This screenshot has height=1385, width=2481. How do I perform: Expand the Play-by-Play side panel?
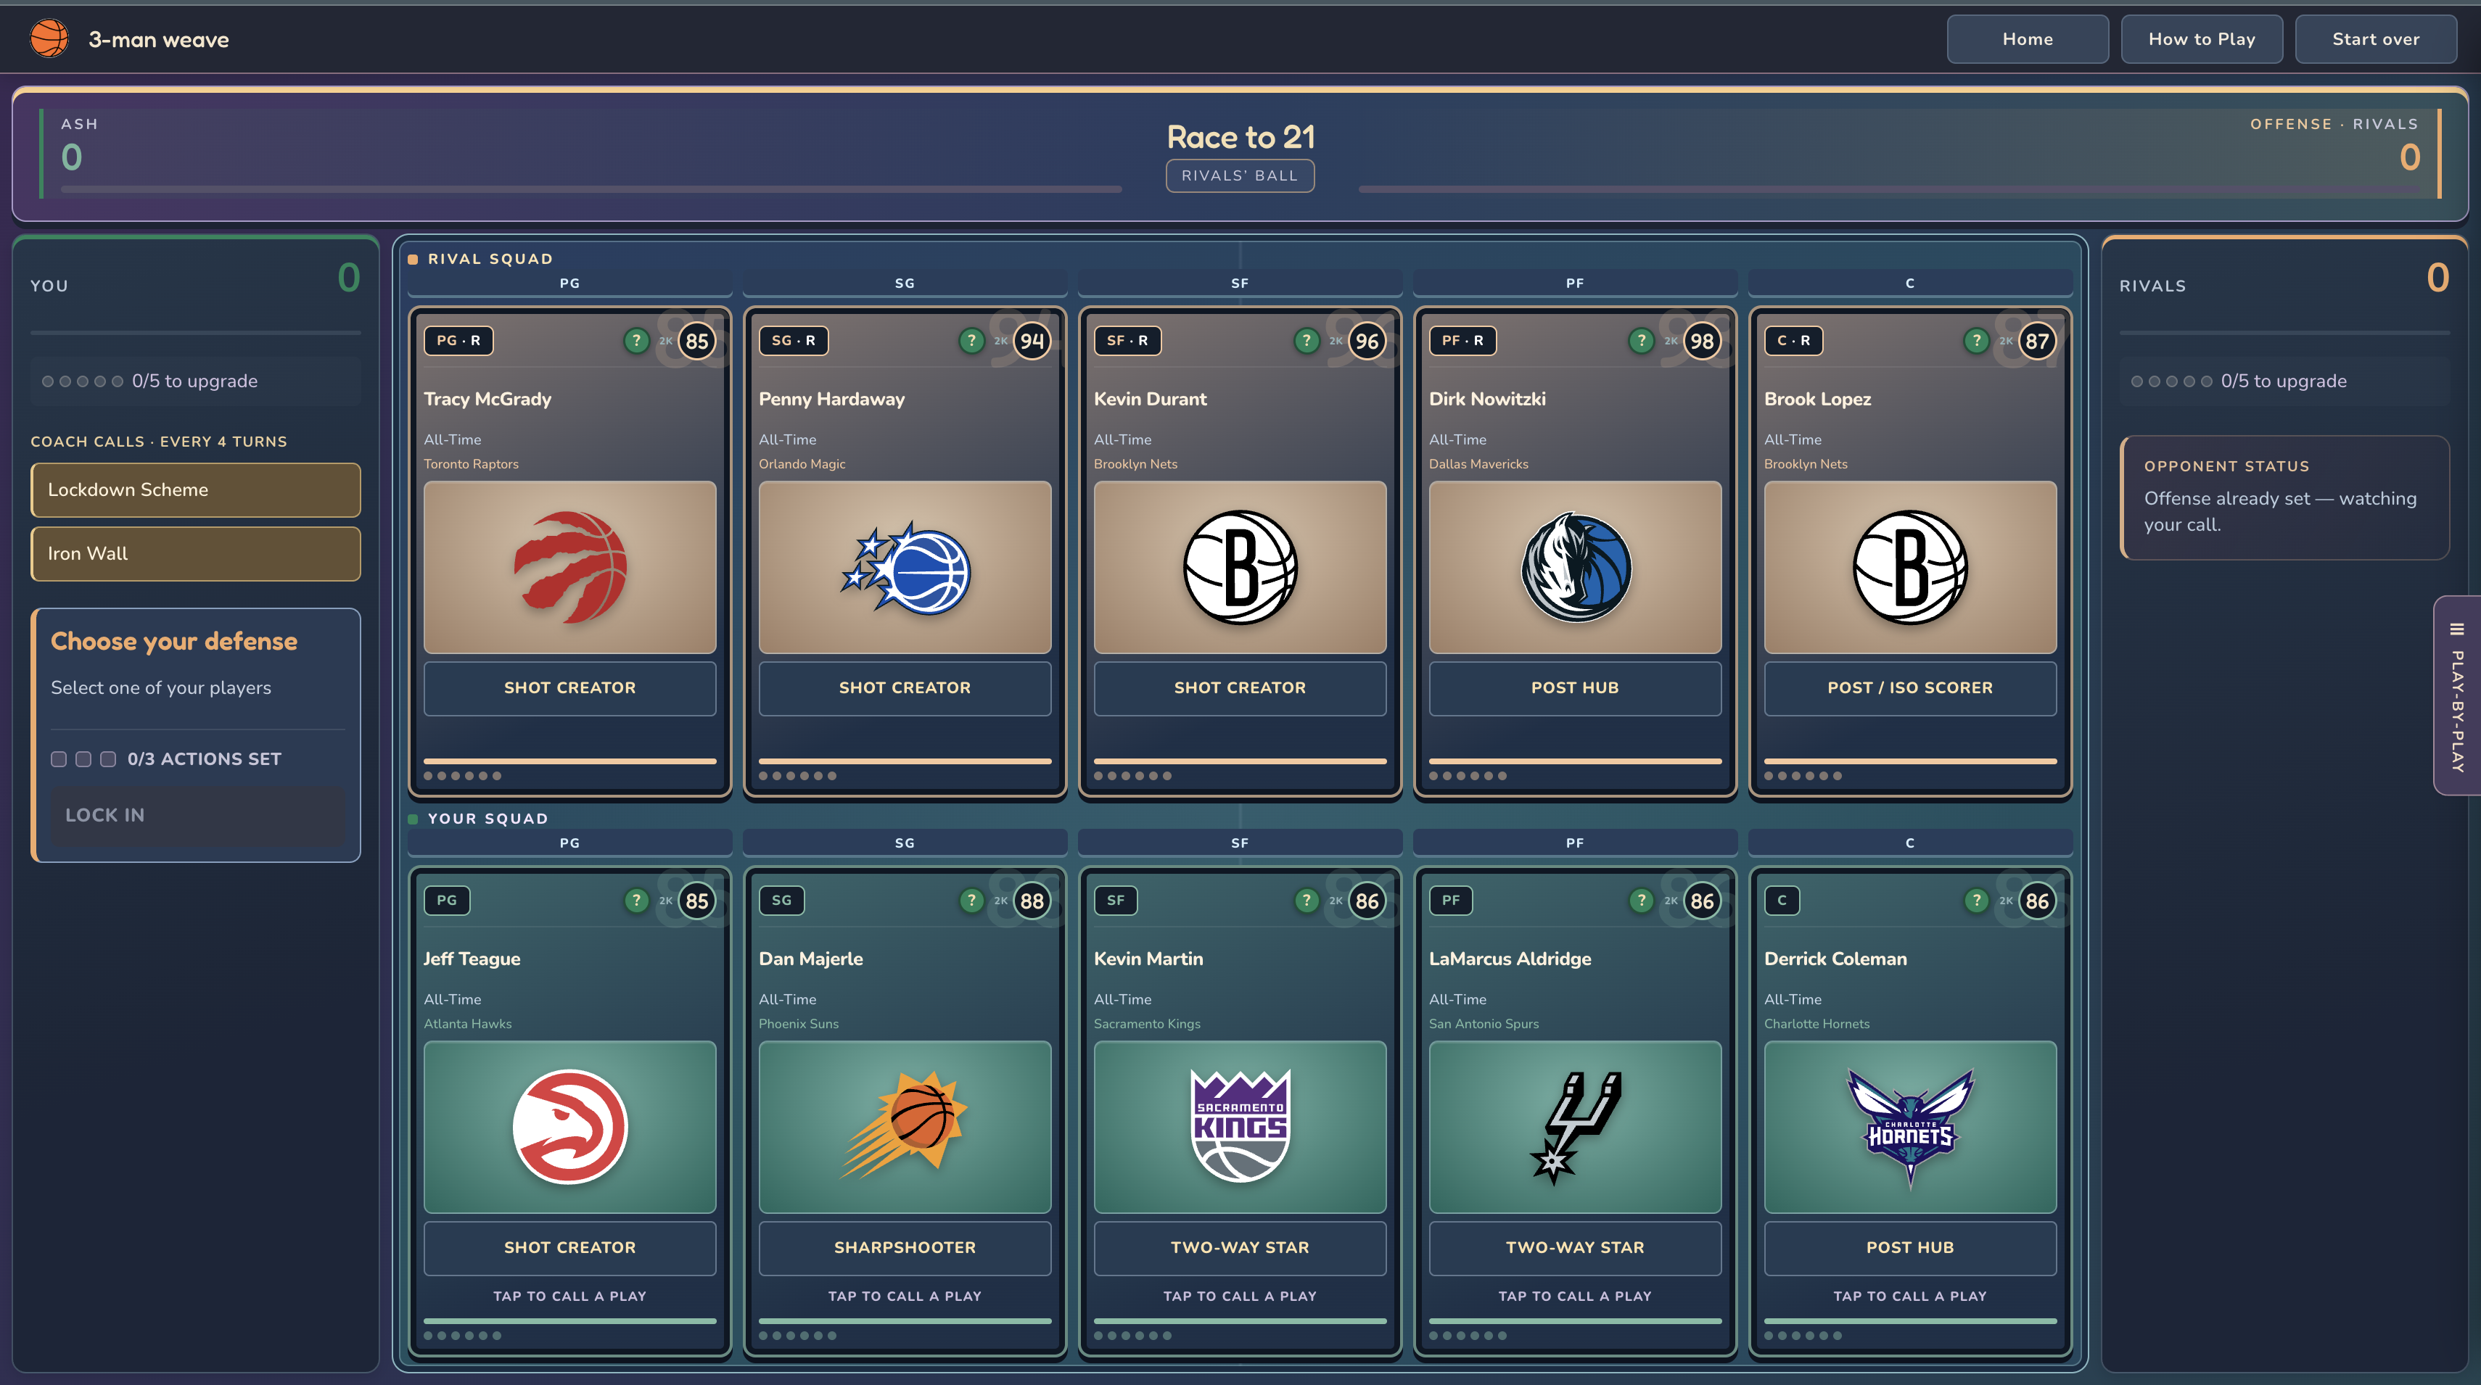pos(2457,695)
